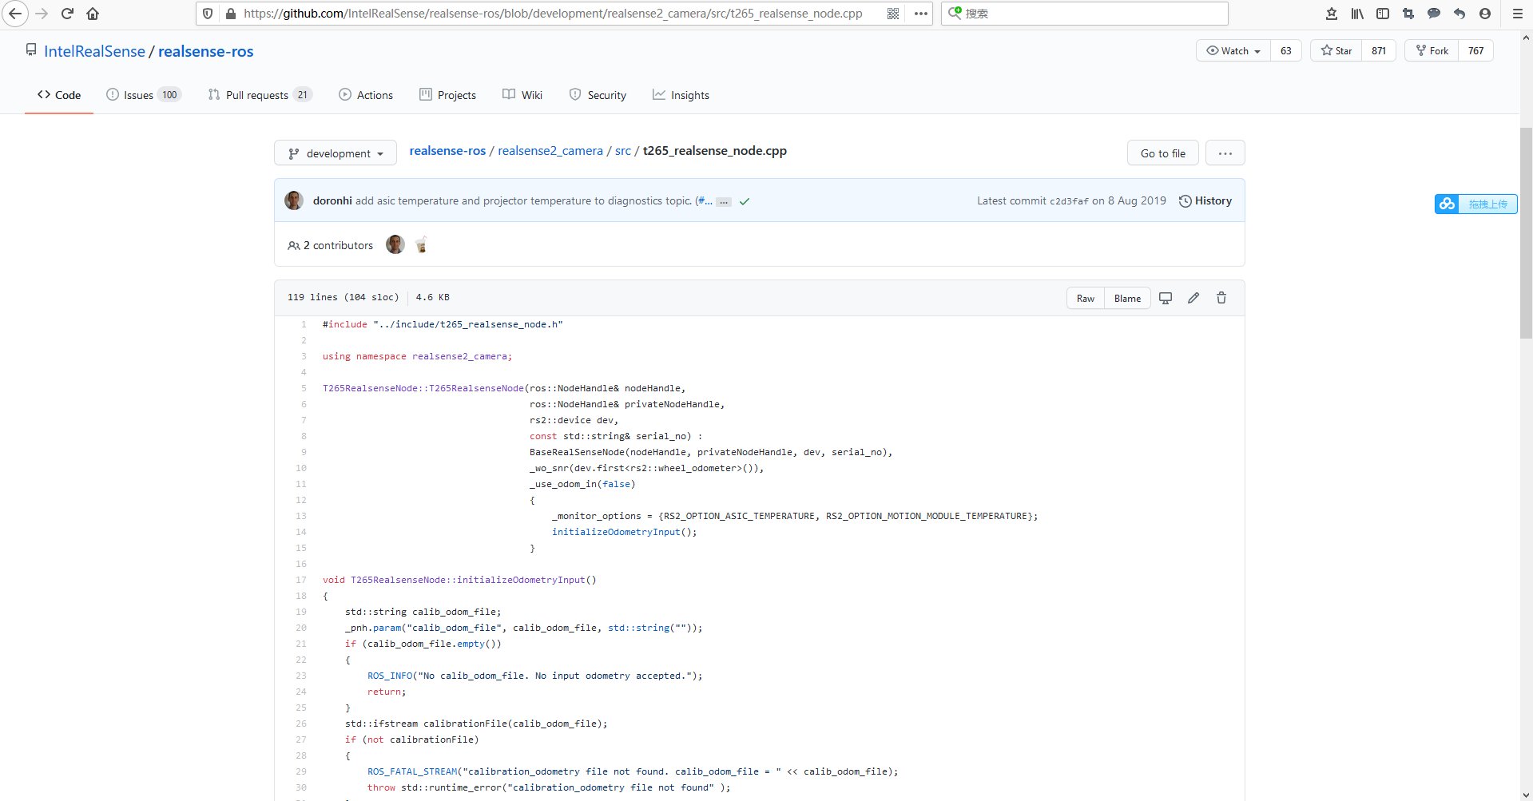This screenshot has height=801, width=1533.
Task: Click the doronhi commit author avatar
Action: (294, 200)
